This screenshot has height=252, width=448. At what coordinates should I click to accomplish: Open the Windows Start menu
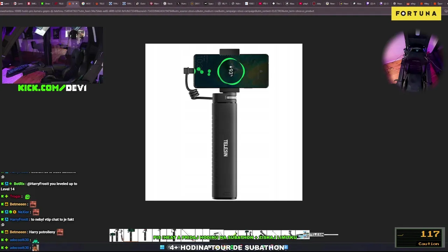tap(162, 247)
